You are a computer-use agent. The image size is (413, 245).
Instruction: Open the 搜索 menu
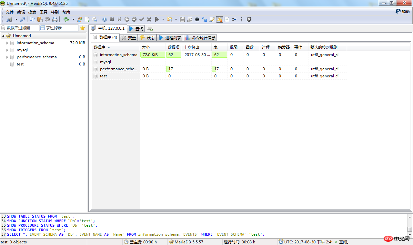click(x=32, y=12)
